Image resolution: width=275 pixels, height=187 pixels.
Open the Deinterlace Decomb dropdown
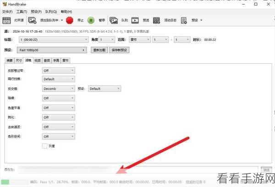[x=59, y=89]
